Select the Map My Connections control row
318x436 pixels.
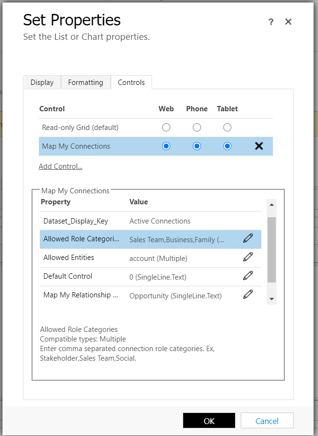[x=156, y=146]
